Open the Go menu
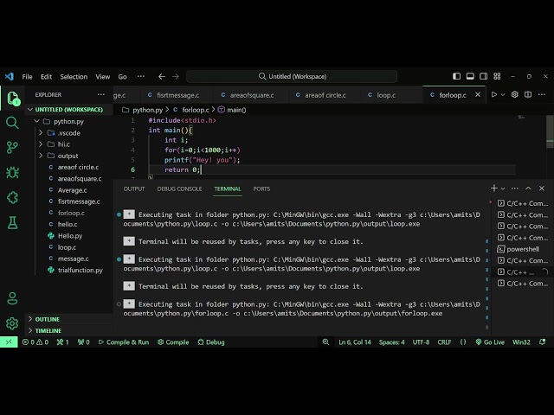The image size is (554, 415). pos(122,77)
